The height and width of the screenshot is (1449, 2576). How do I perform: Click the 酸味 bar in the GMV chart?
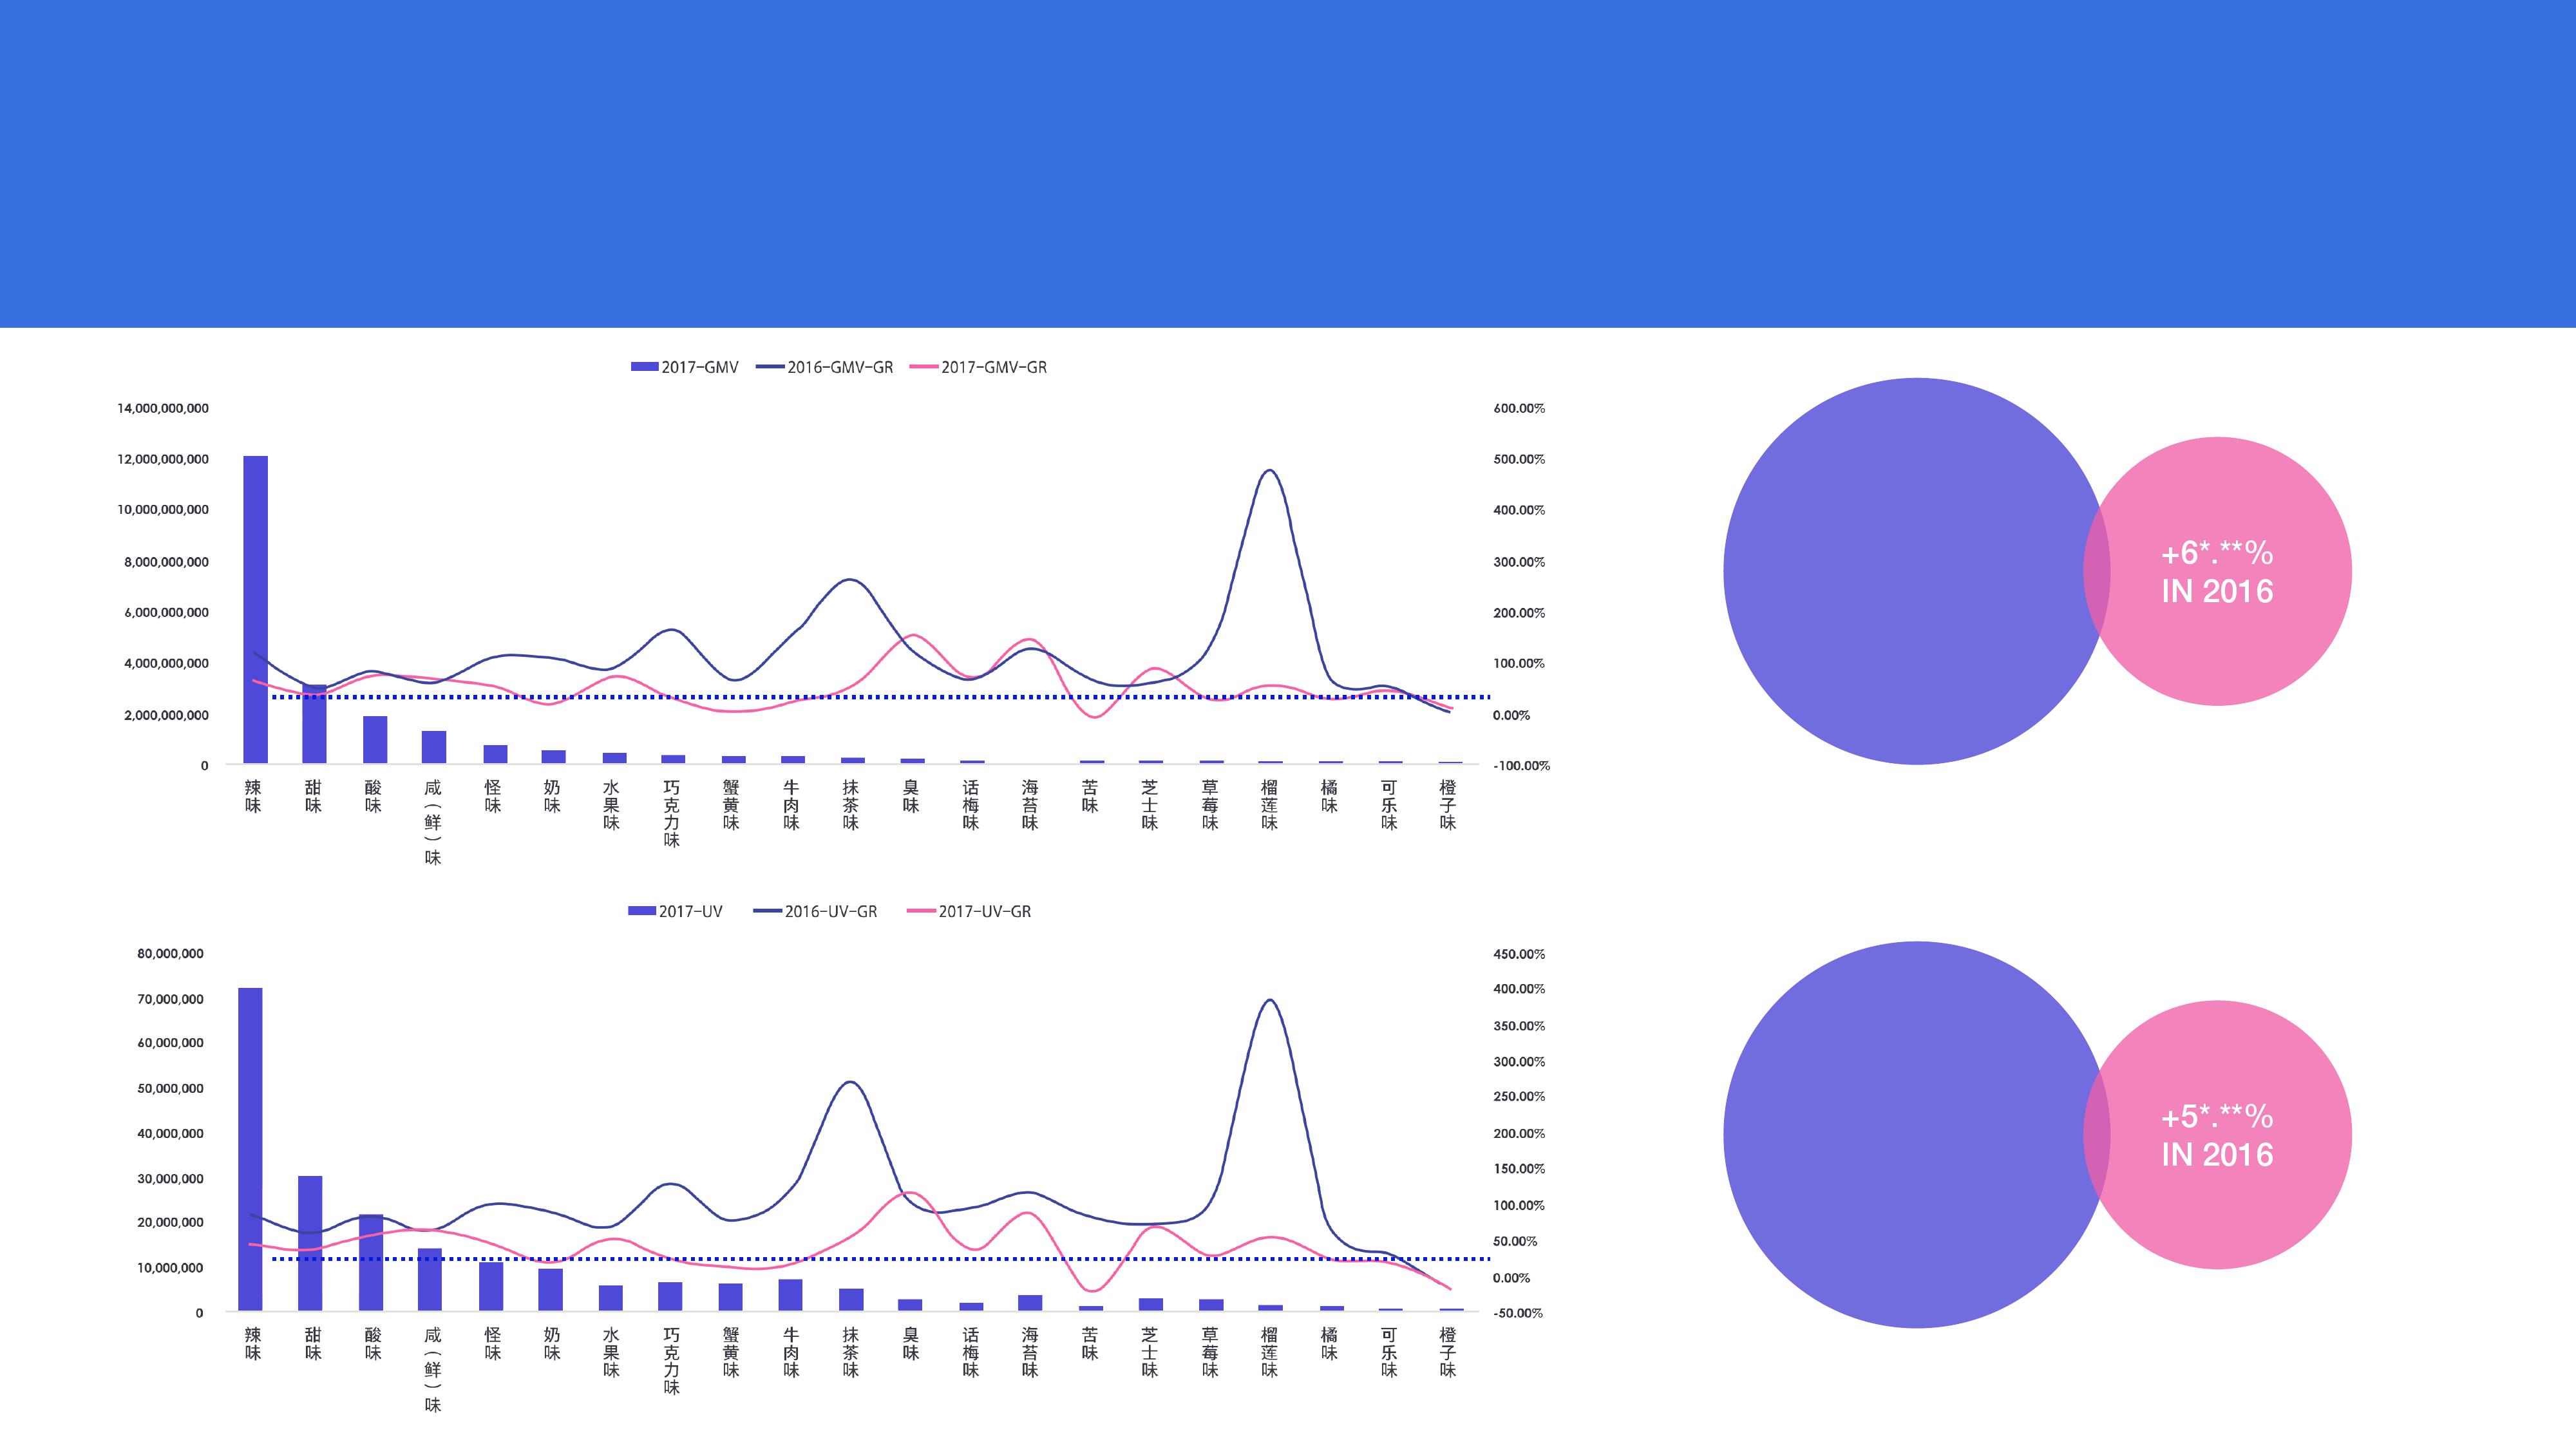point(375,739)
